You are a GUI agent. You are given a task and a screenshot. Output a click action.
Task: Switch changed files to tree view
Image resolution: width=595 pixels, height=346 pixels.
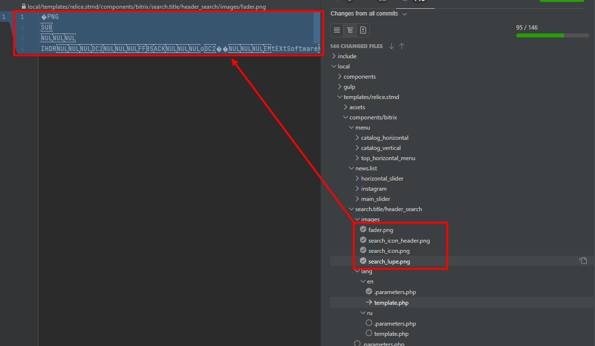click(x=350, y=30)
